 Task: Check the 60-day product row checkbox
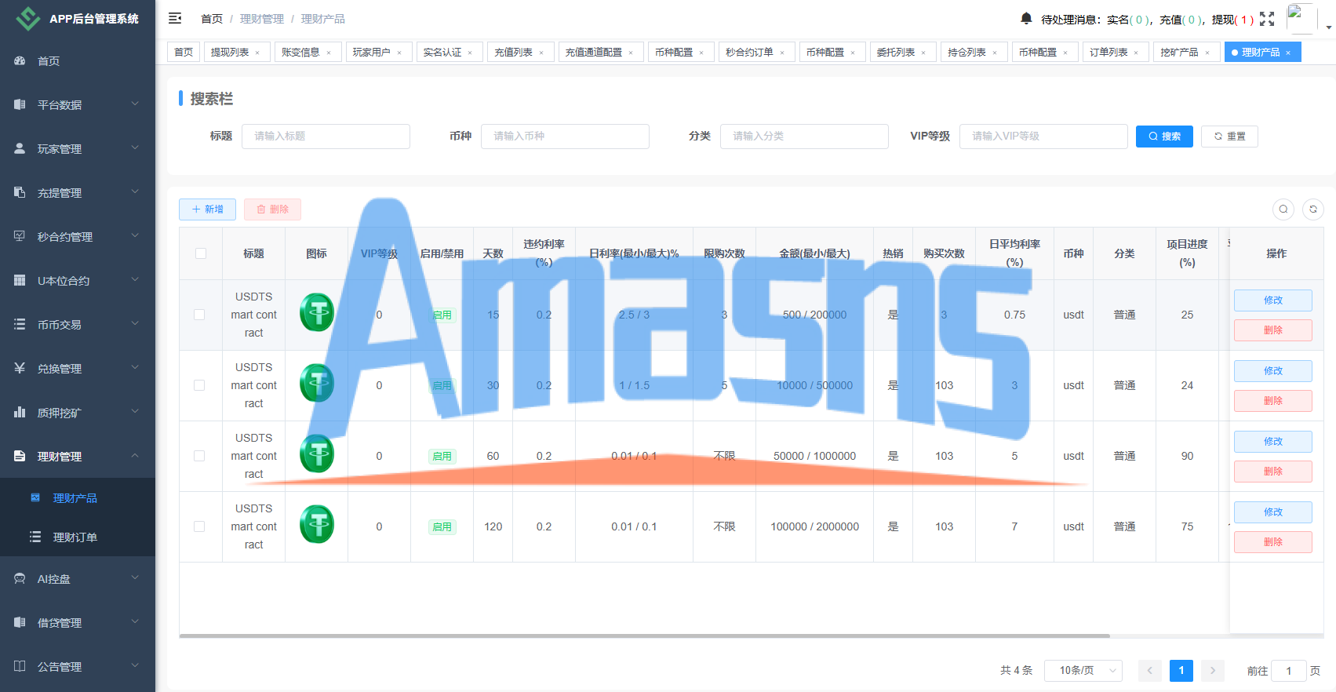click(x=199, y=456)
